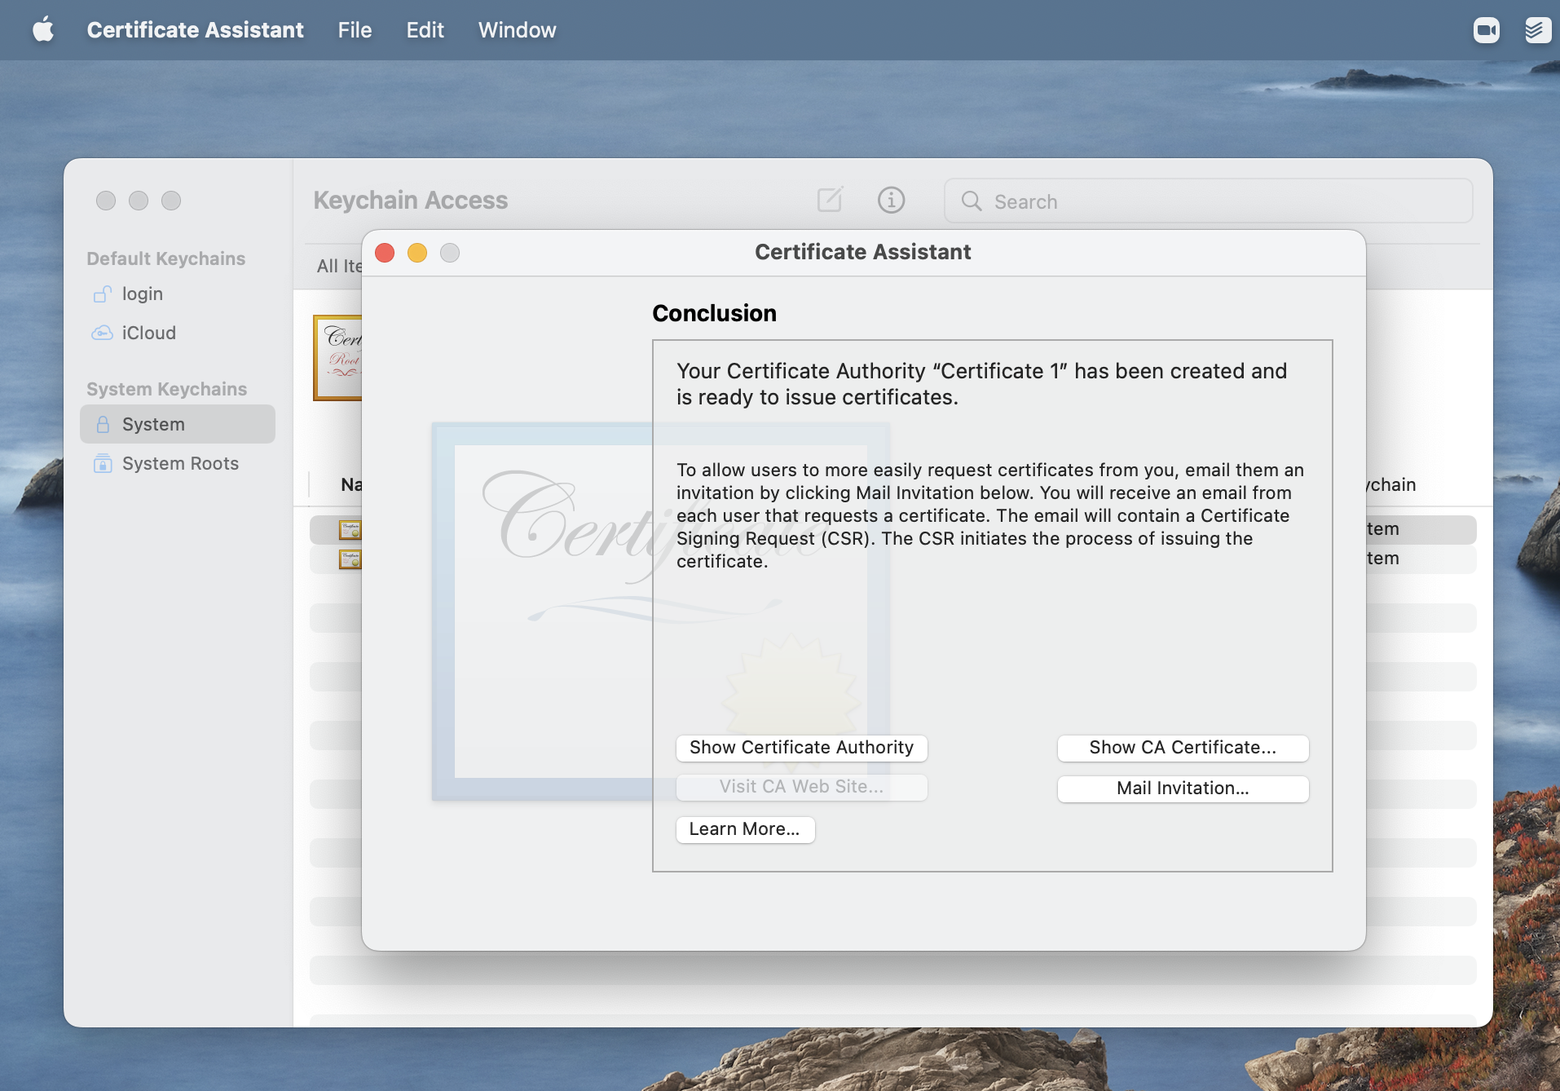The width and height of the screenshot is (1560, 1091).
Task: Click the lock icon beside System
Action: 103,424
